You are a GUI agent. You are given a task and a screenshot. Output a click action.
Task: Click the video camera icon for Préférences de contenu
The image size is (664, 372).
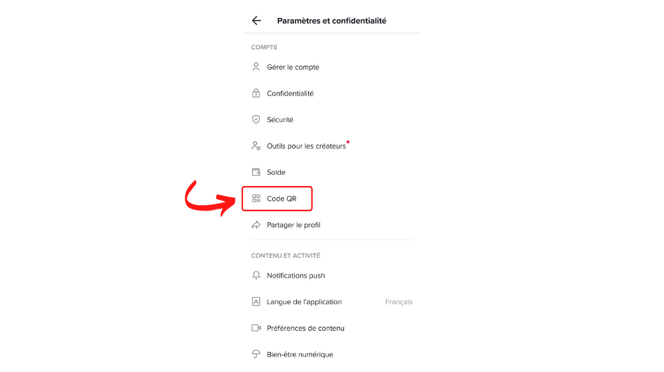pos(256,328)
